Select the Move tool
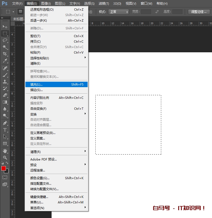The height and width of the screenshot is (218, 212). 5,27
